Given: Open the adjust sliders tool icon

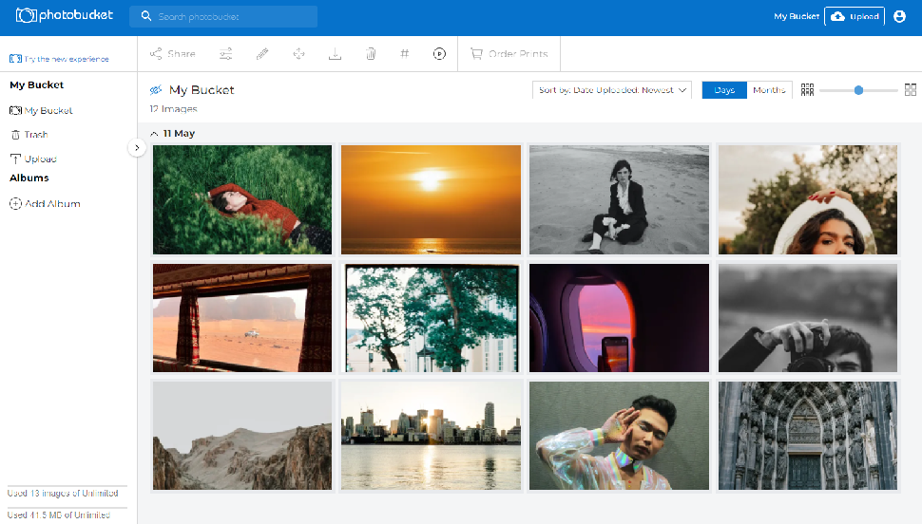Looking at the screenshot, I should click(x=226, y=53).
